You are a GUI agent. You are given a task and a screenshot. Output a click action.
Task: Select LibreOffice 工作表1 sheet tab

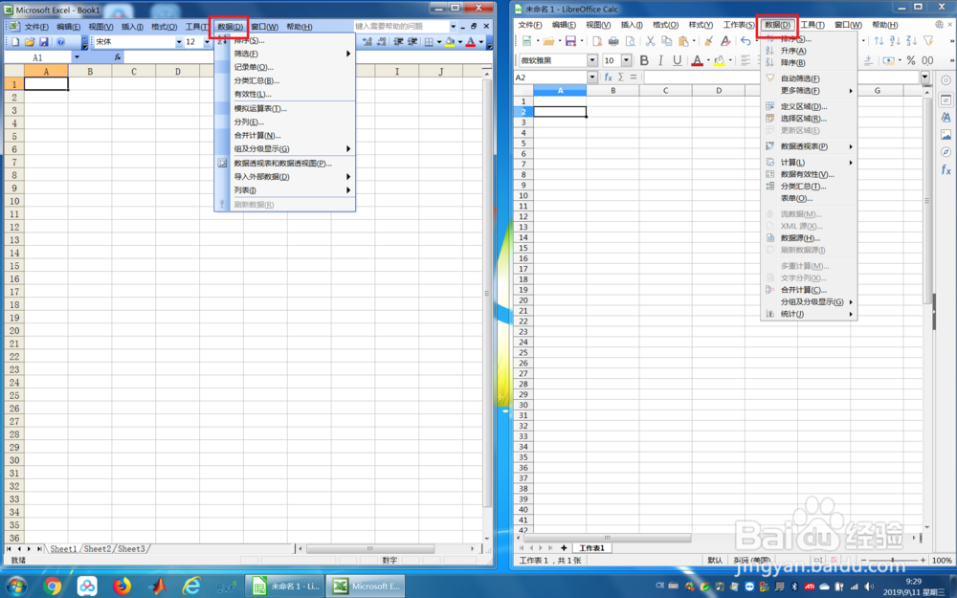(591, 547)
